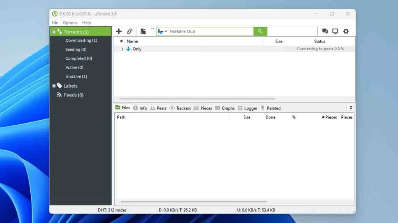The height and width of the screenshot is (223, 398).
Task: Sort files by % column
Action: (x=294, y=117)
